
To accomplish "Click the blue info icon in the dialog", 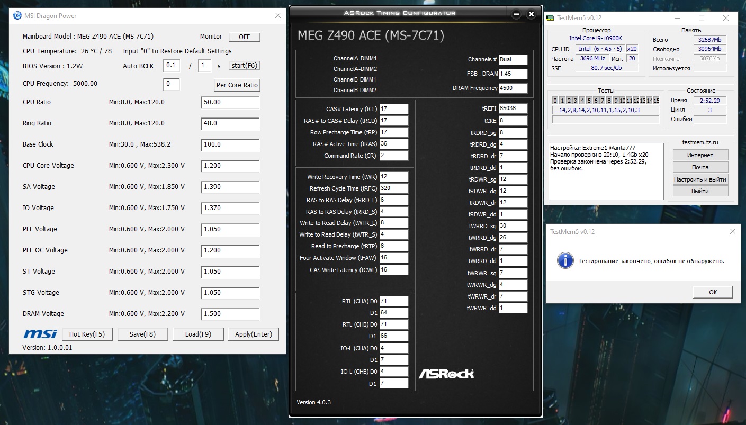I will (567, 260).
